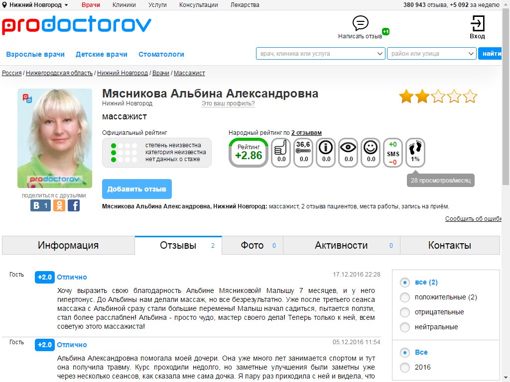This screenshot has width=510, height=382.
Task: Switch to the Информация tab
Action: [x=68, y=245]
